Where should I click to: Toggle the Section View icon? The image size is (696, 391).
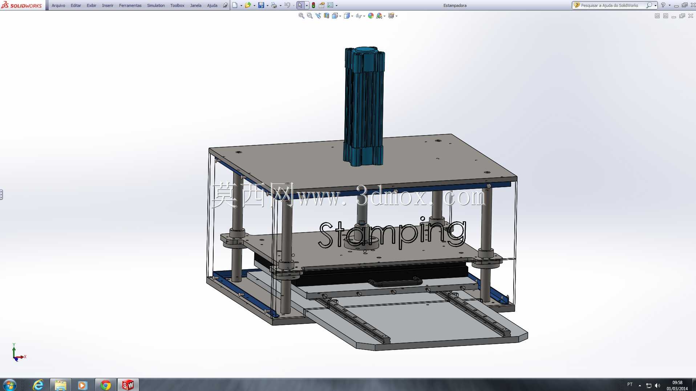coord(327,16)
